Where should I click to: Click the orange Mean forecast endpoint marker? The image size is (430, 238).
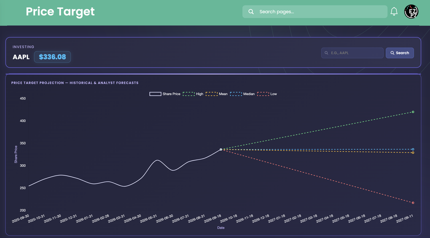(x=413, y=153)
